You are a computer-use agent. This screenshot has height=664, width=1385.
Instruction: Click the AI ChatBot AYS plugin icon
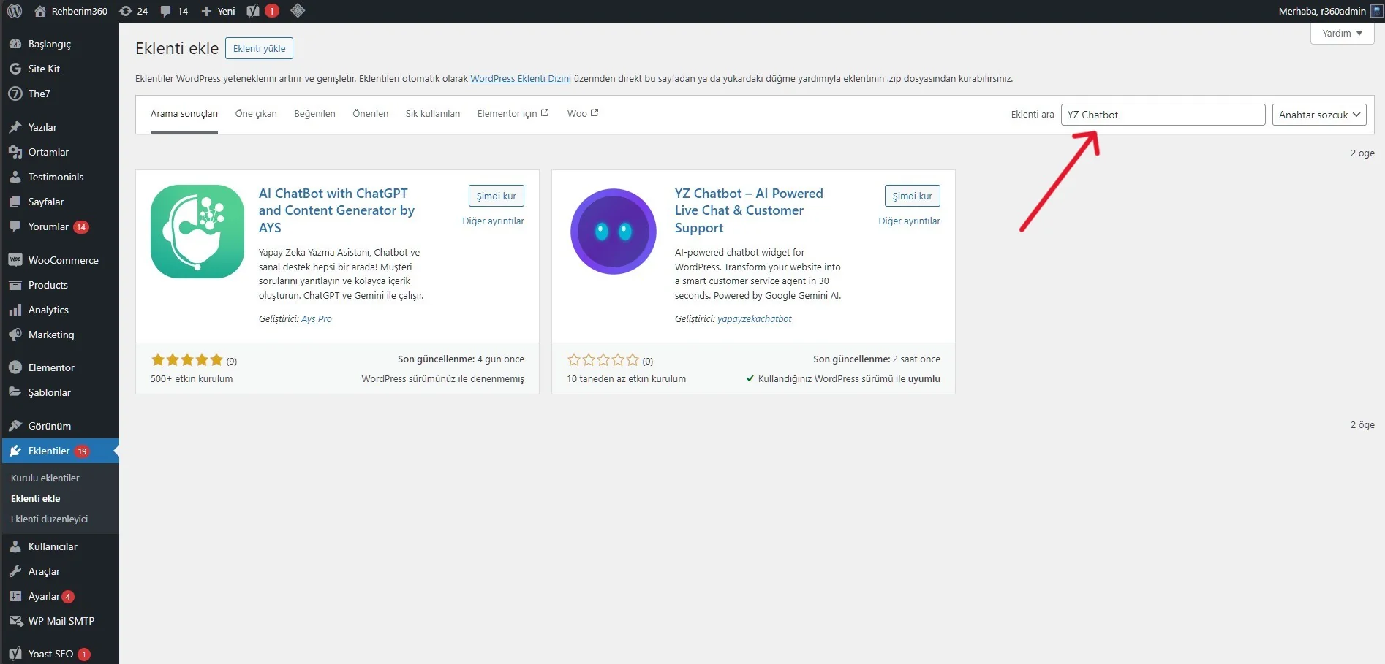tap(197, 231)
